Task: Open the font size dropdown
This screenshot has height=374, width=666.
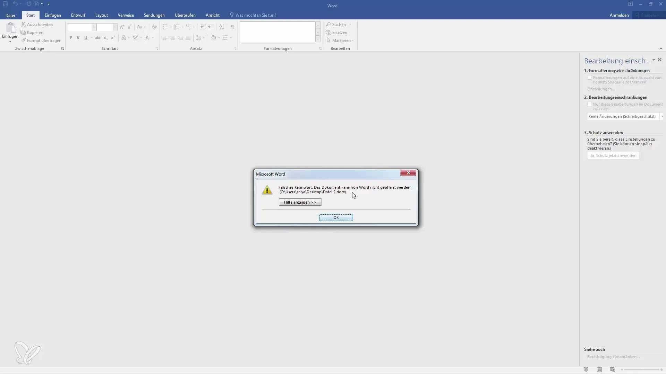Action: click(x=115, y=27)
